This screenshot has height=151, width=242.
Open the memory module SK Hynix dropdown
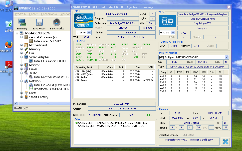[227, 57]
